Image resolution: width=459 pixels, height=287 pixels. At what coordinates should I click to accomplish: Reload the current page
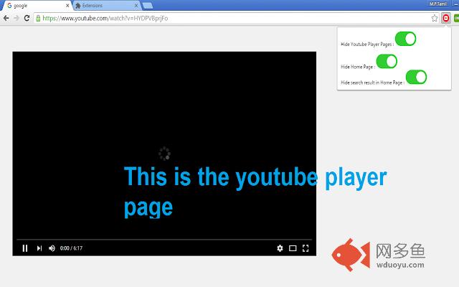tap(27, 18)
